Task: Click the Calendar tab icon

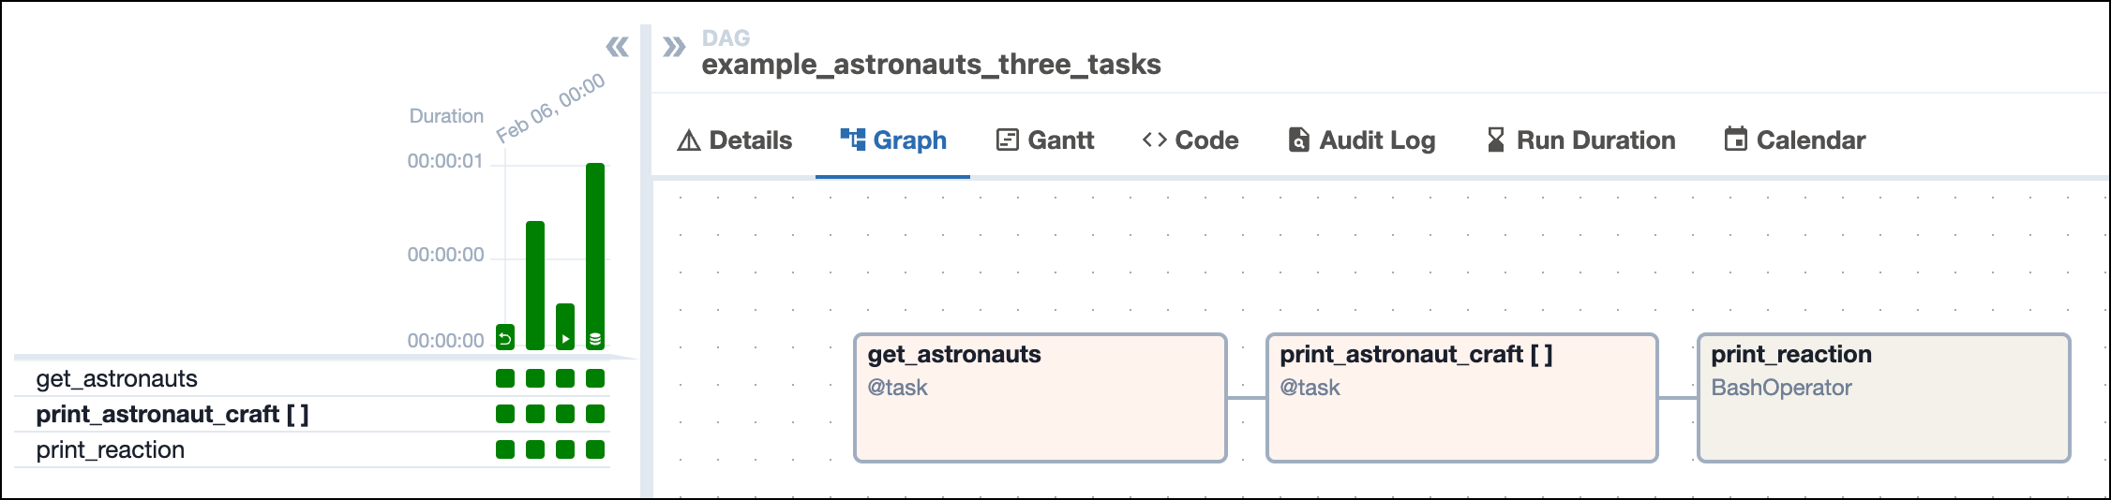Action: pyautogui.click(x=1736, y=140)
